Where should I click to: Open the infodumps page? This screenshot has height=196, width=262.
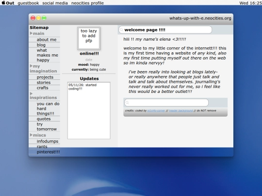(48, 141)
